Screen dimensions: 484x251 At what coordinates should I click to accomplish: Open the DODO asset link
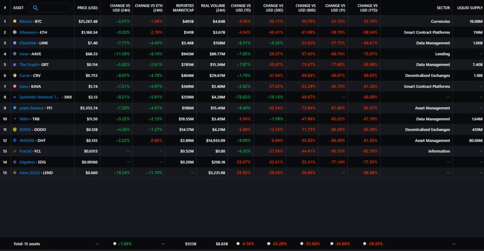pyautogui.click(x=25, y=130)
